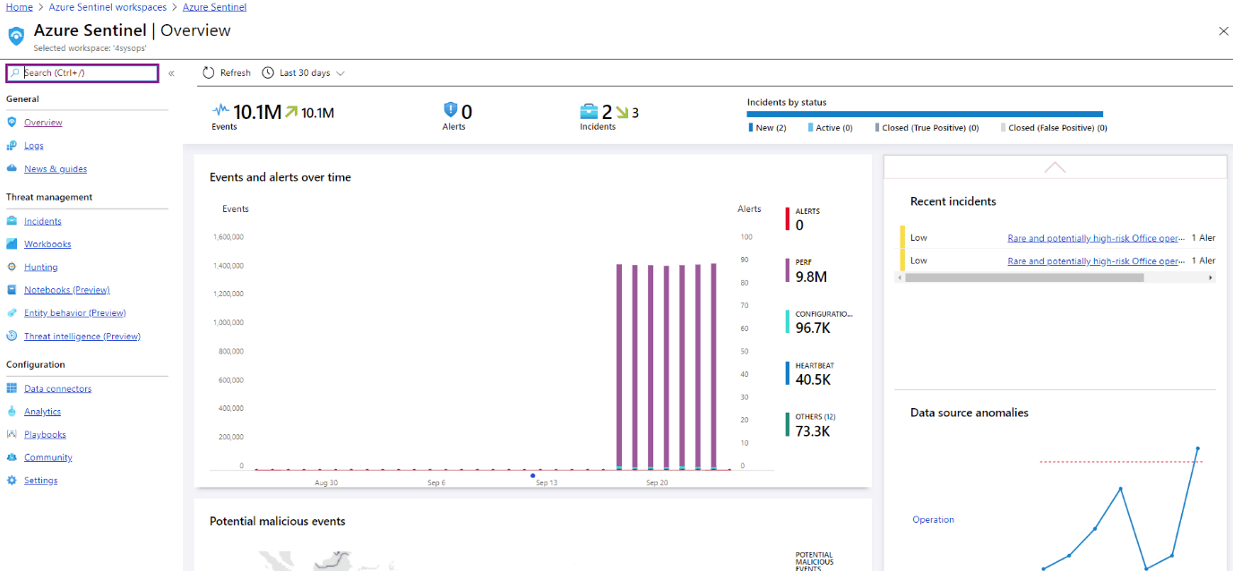The image size is (1233, 571).
Task: Open Notebooks (Preview) menu item
Action: (67, 290)
